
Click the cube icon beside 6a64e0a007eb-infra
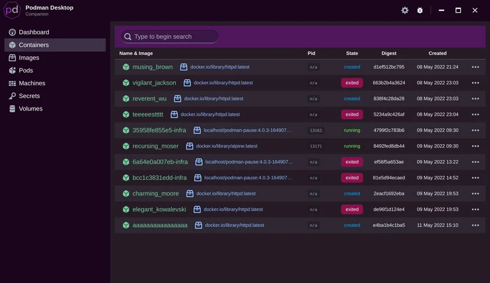(x=126, y=162)
